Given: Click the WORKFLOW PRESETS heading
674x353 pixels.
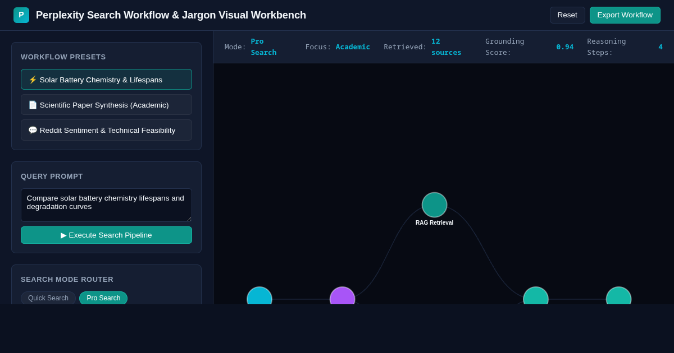Looking at the screenshot, I should [x=63, y=57].
